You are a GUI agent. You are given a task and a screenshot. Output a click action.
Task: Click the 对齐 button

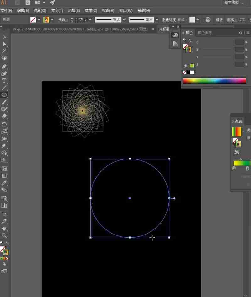[x=219, y=19]
